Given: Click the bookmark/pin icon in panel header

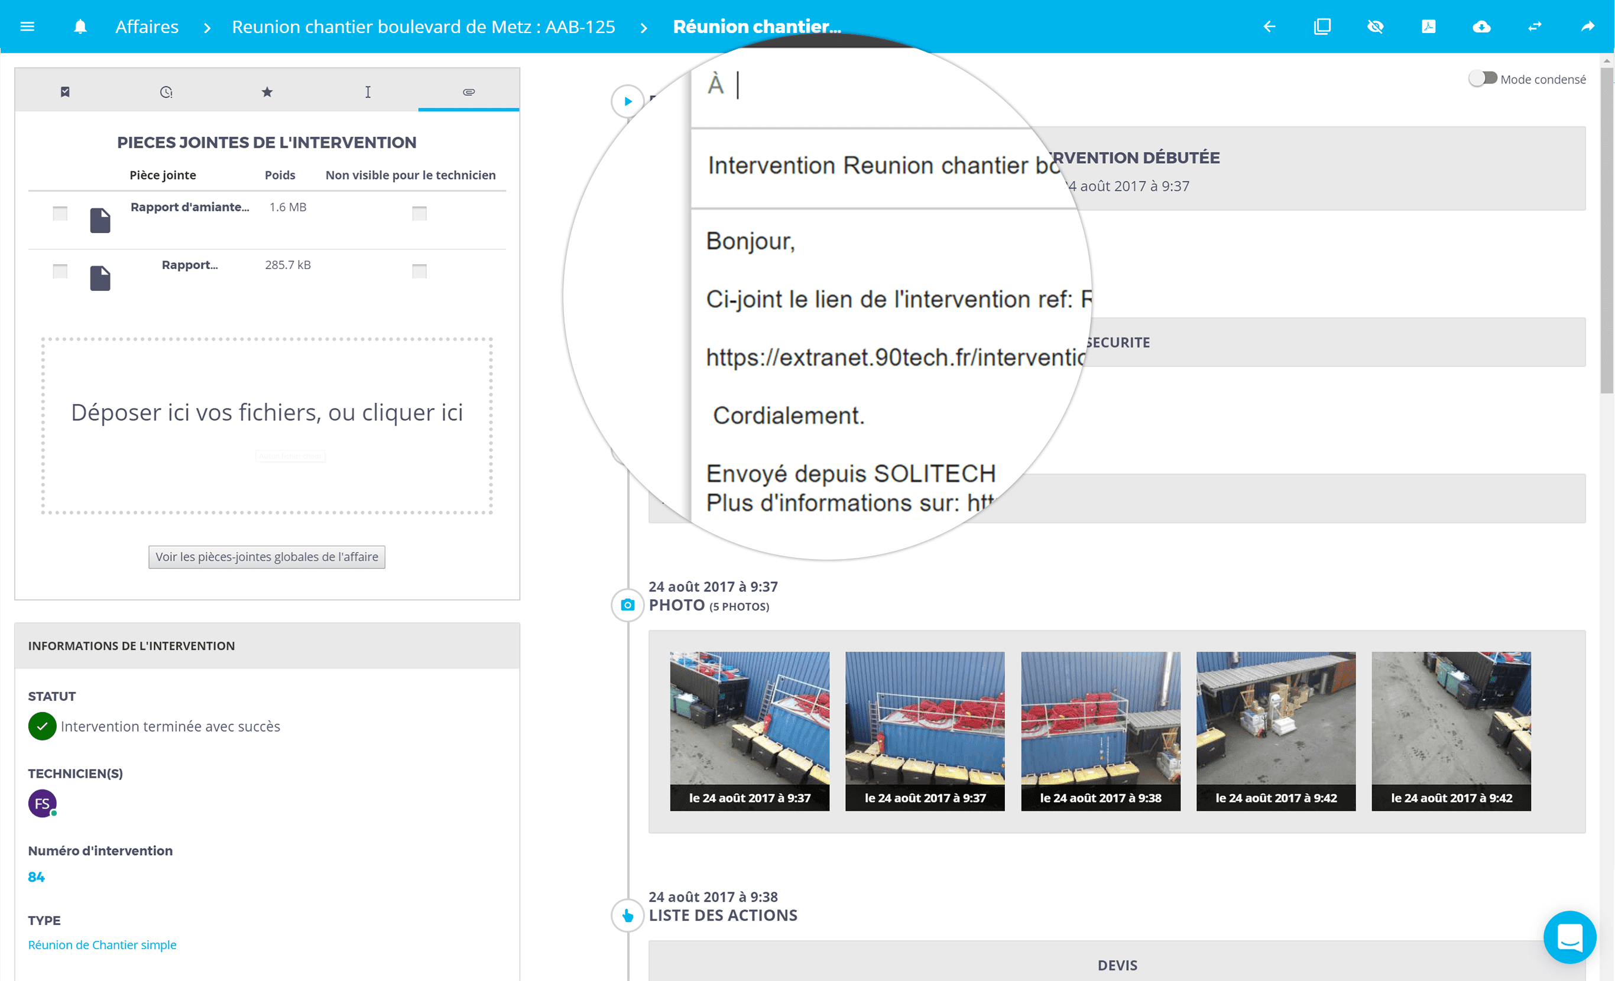Looking at the screenshot, I should pyautogui.click(x=66, y=91).
